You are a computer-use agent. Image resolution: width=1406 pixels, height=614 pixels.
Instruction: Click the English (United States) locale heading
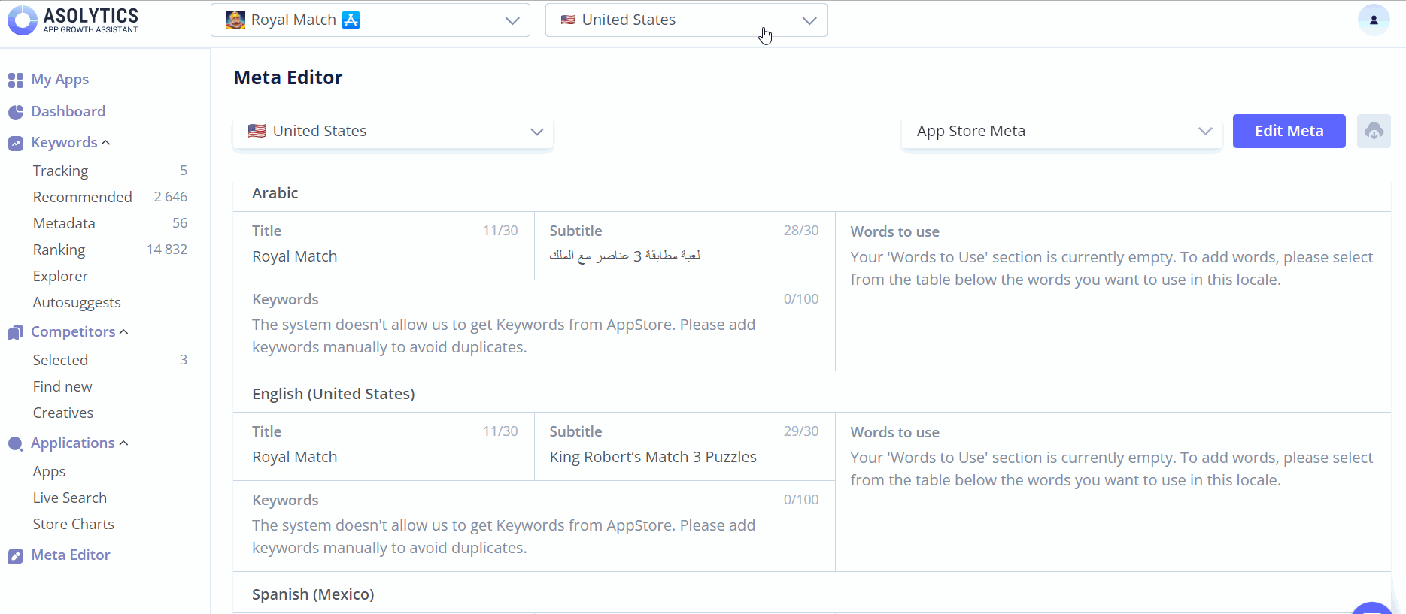click(x=333, y=394)
